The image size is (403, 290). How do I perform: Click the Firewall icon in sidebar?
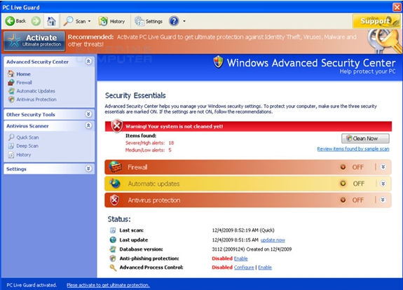point(11,82)
